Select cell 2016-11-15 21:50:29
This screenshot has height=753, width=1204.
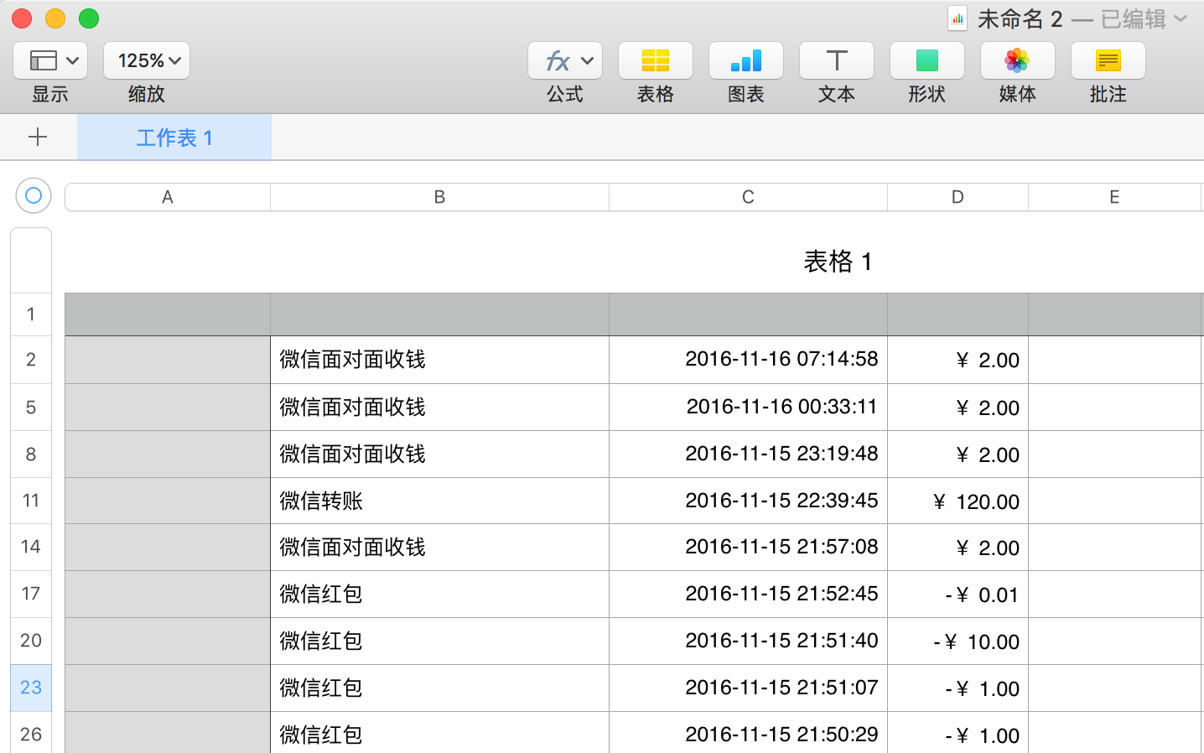[x=748, y=733]
